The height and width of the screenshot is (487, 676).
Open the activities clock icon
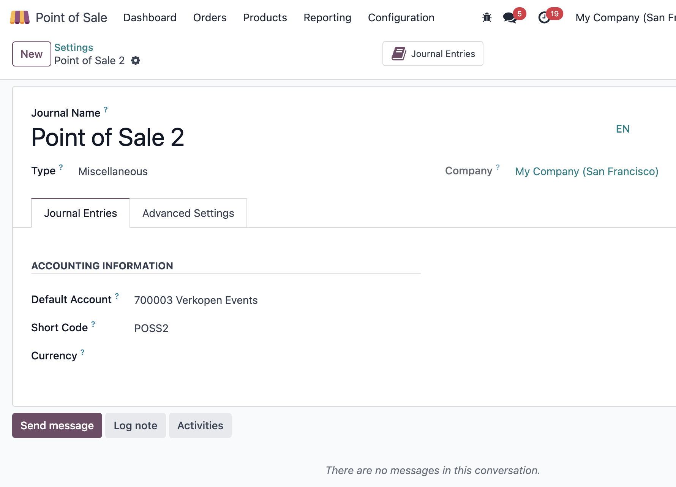pyautogui.click(x=544, y=17)
